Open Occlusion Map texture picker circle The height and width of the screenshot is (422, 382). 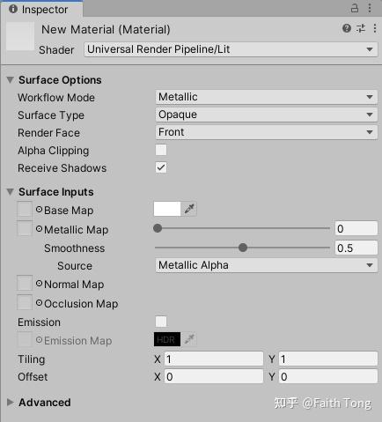pos(39,303)
